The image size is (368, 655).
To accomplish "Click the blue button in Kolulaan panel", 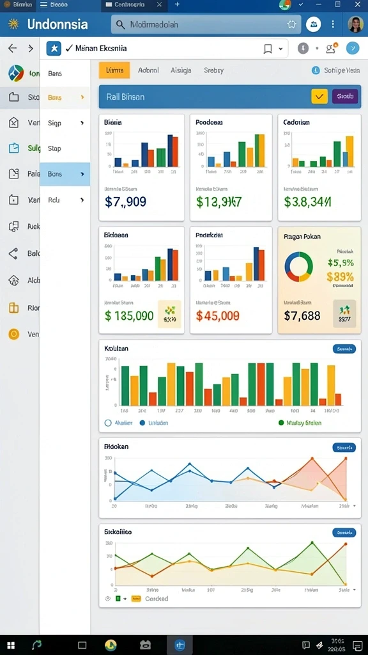I will coord(344,349).
